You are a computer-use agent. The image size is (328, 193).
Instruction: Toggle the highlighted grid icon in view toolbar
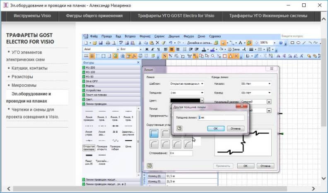92,56
